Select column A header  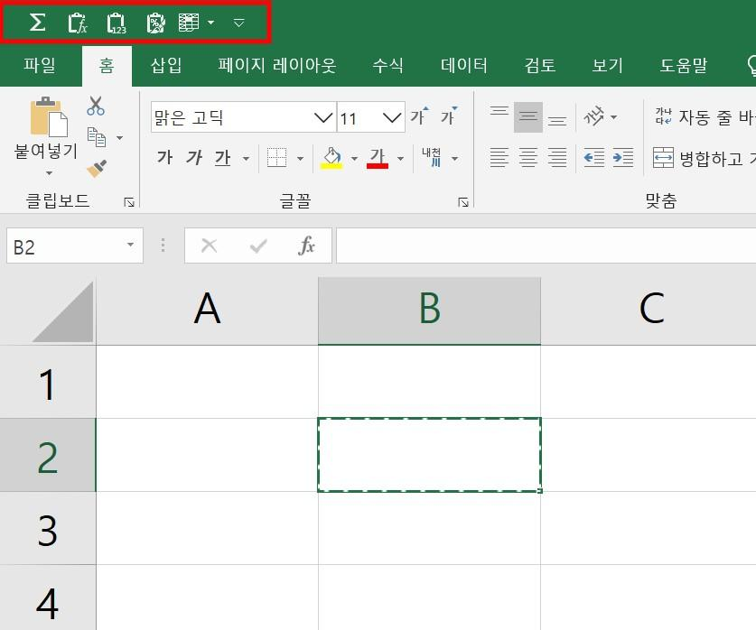(x=208, y=309)
